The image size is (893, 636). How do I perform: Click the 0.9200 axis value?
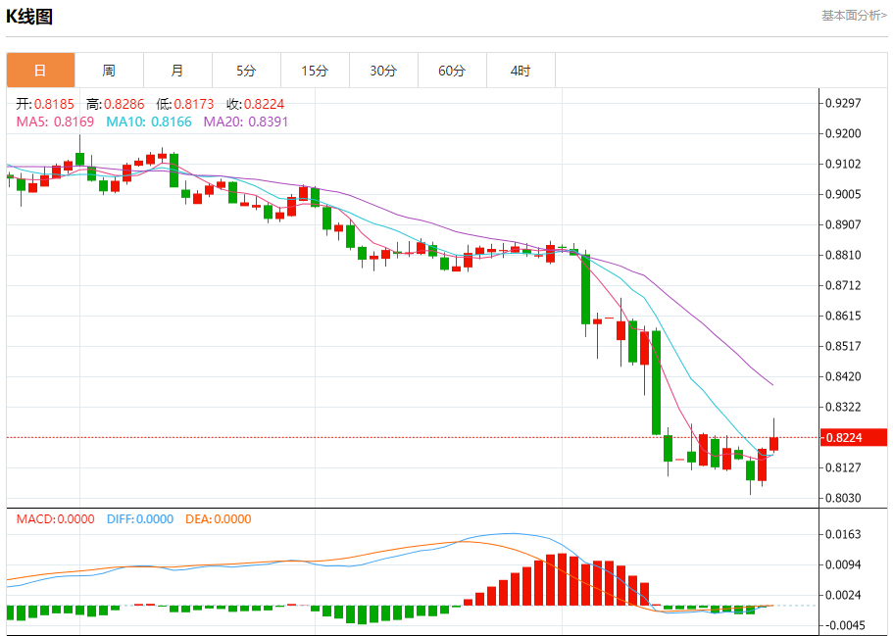tap(843, 133)
